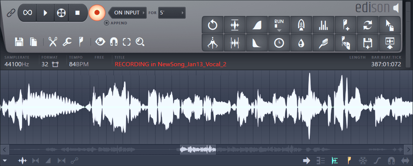Click the brush clean-up denoise button

point(324,43)
